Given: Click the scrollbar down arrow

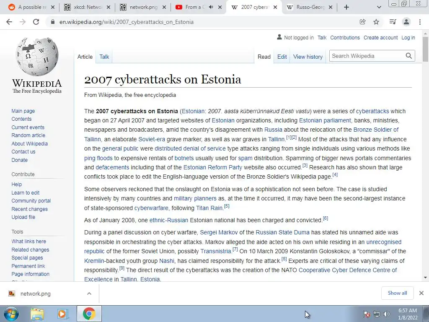Looking at the screenshot, I should (x=425, y=278).
